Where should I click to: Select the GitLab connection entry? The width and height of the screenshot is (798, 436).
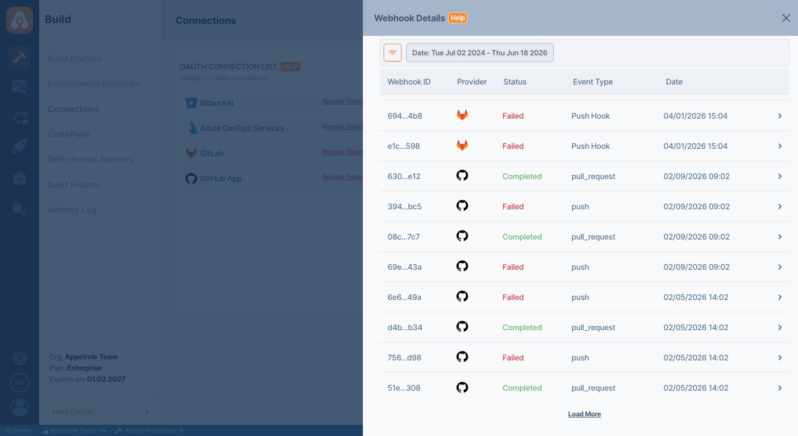[205, 153]
